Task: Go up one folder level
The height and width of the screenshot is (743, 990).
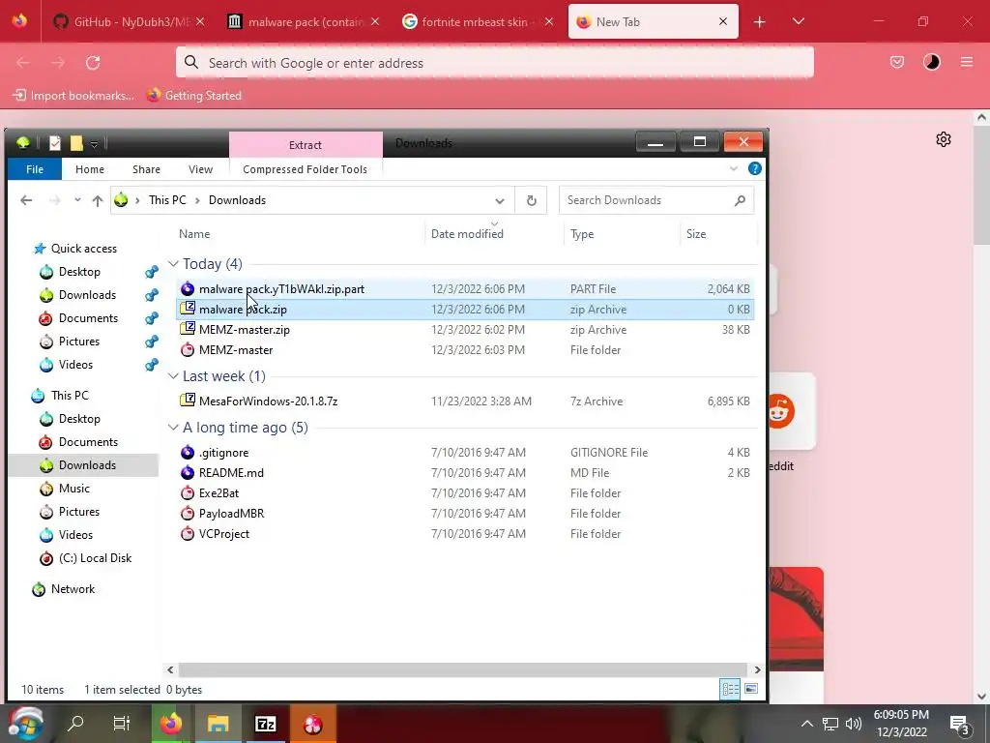Action: point(98,200)
